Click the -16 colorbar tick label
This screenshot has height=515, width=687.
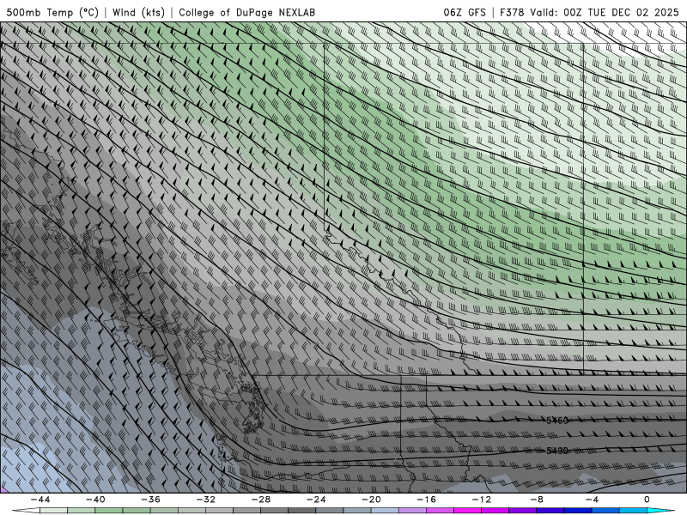tap(427, 500)
